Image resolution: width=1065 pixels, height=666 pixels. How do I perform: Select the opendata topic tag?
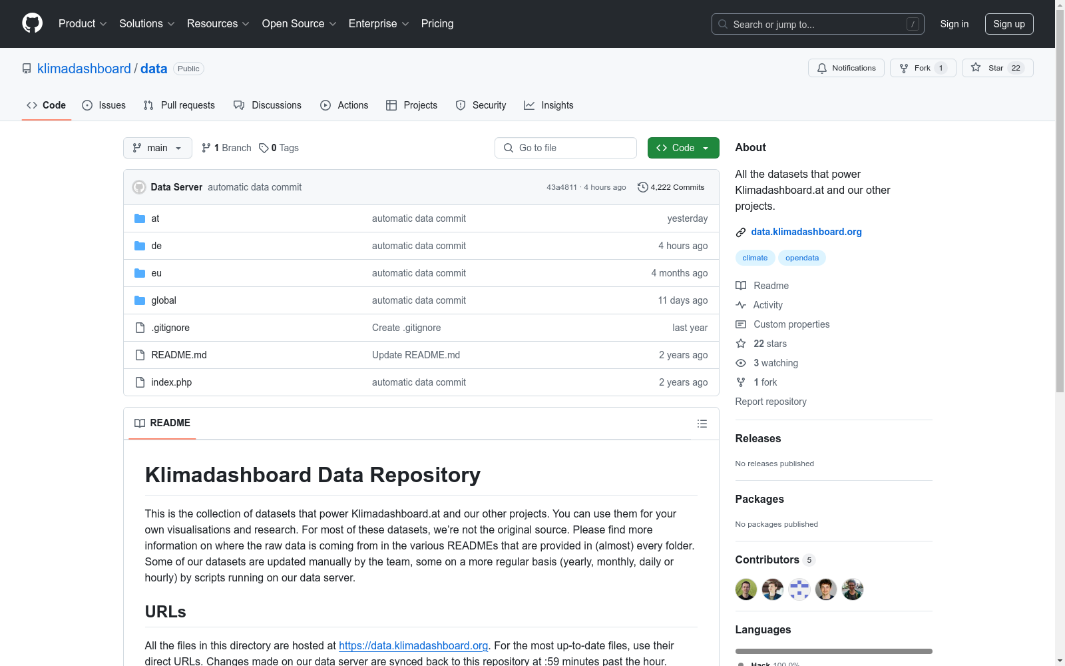802,258
